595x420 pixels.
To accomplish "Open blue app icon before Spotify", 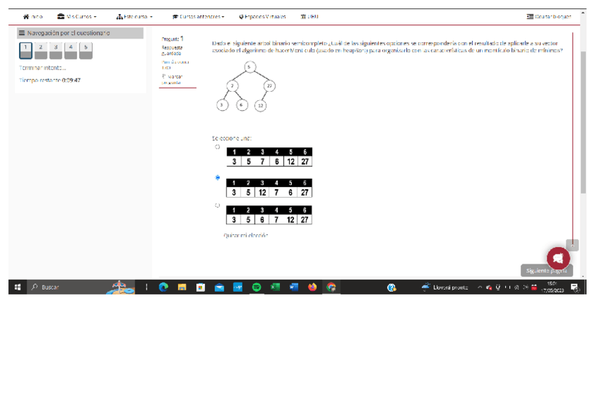I will pyautogui.click(x=238, y=287).
